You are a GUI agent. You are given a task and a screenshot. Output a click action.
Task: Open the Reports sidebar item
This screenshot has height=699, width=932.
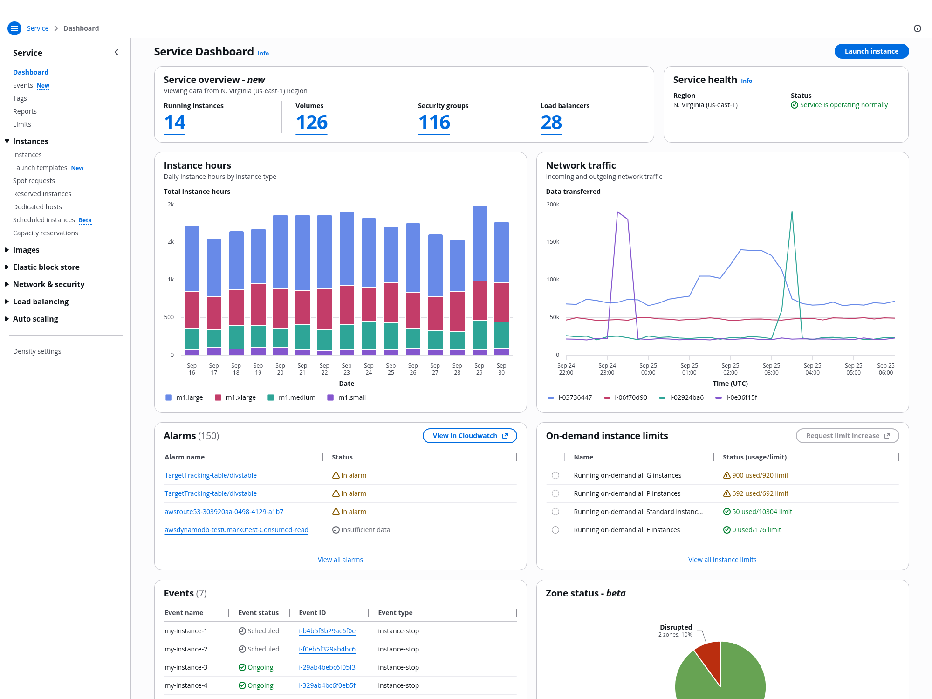(25, 111)
